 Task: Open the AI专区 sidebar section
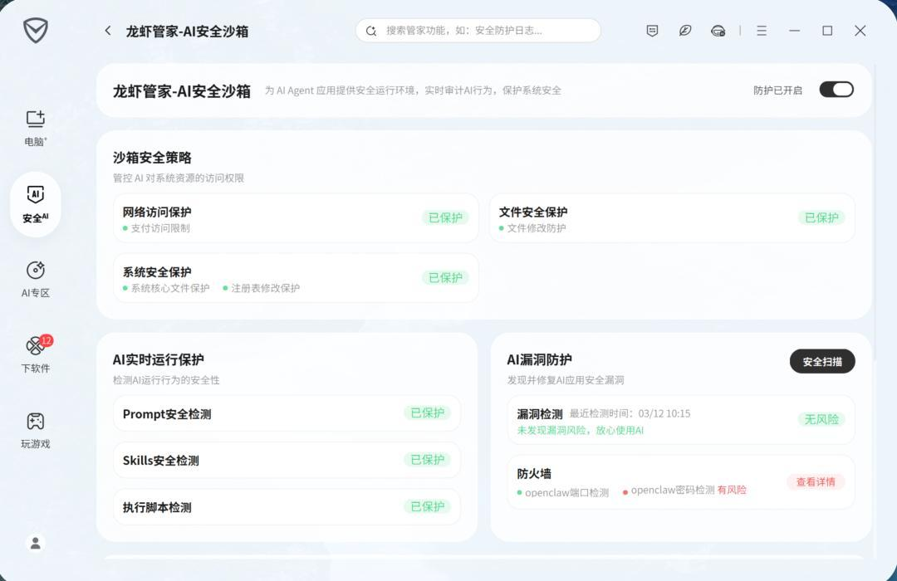[35, 278]
